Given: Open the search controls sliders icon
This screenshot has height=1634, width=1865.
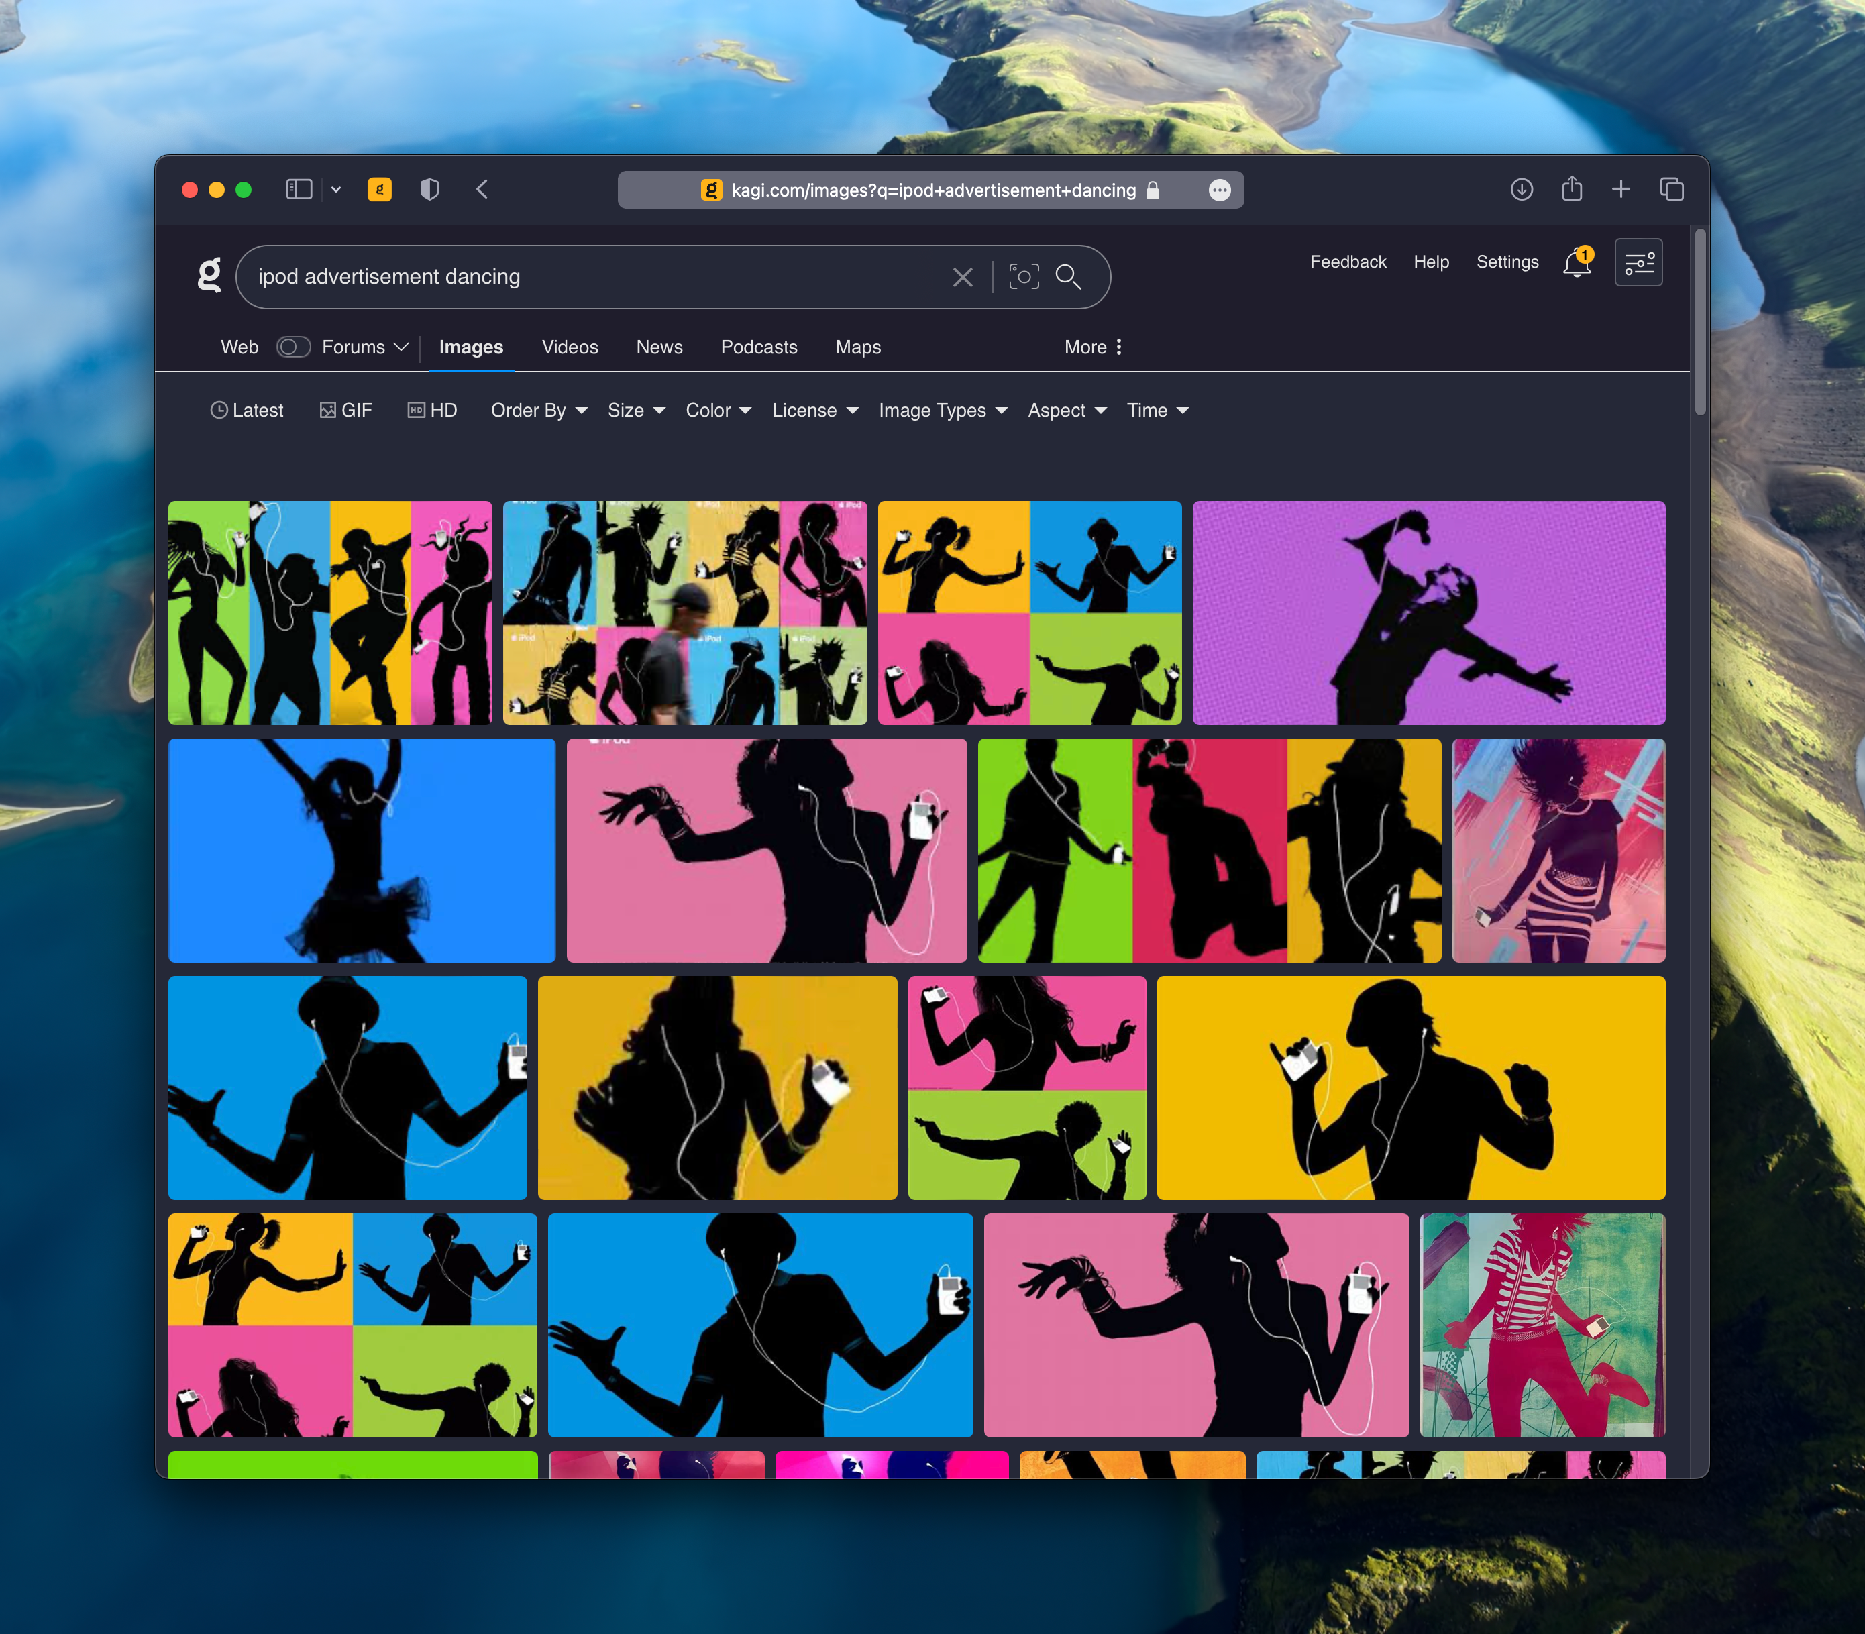Looking at the screenshot, I should point(1638,263).
